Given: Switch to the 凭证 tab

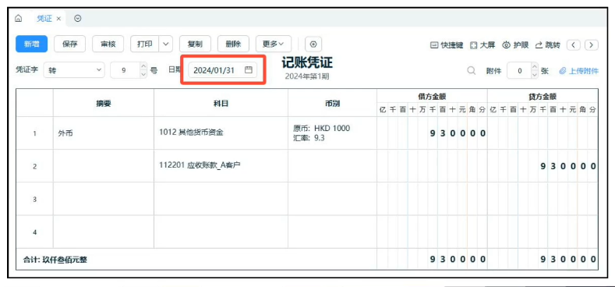Looking at the screenshot, I should (44, 19).
